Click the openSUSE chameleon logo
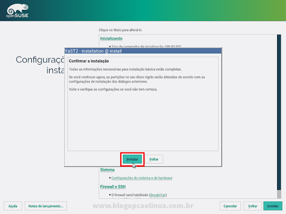Image resolution: width=286 pixels, height=214 pixels. [17, 11]
